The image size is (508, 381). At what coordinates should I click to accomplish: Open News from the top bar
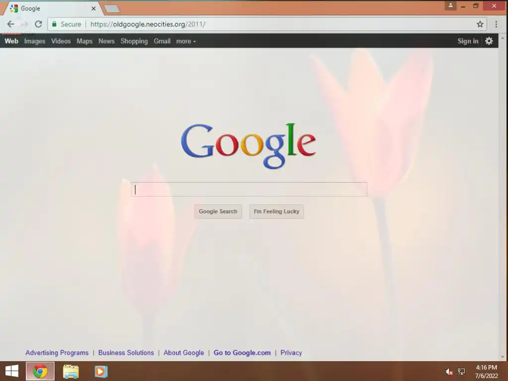(107, 41)
